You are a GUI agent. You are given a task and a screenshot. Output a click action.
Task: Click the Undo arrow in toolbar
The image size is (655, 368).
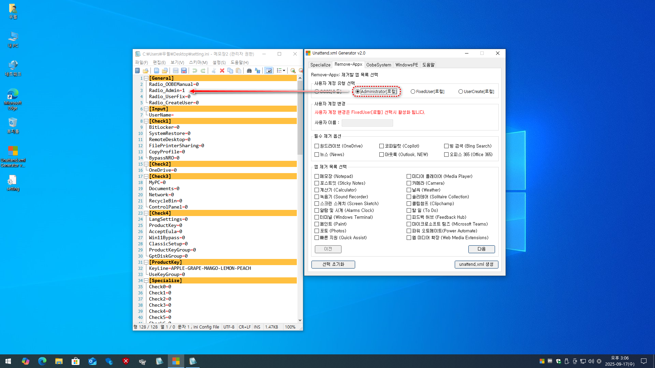click(194, 71)
